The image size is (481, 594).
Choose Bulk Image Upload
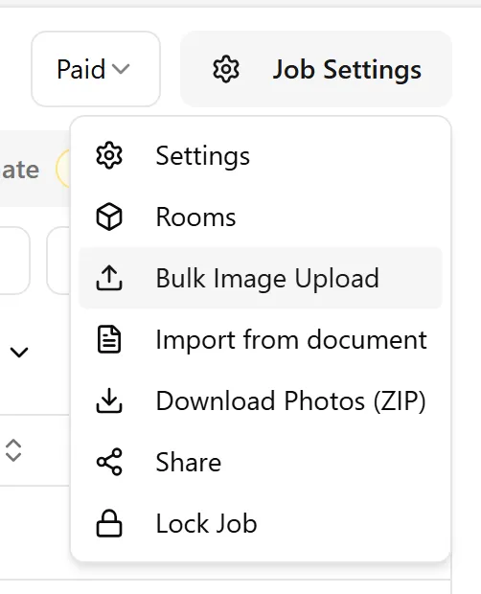pyautogui.click(x=261, y=278)
